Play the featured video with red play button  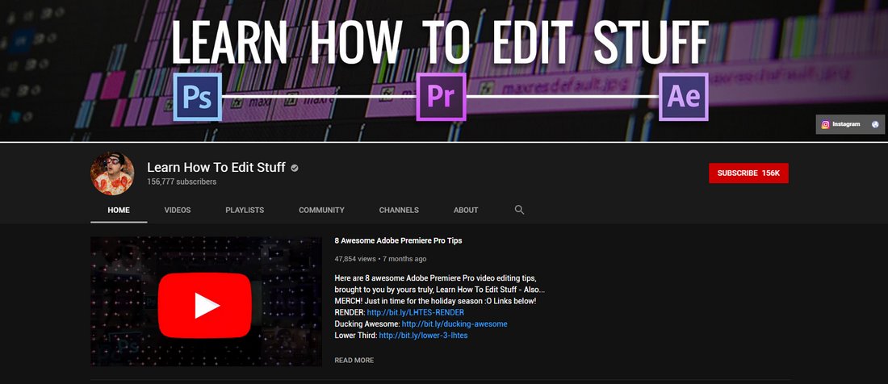pyautogui.click(x=204, y=306)
